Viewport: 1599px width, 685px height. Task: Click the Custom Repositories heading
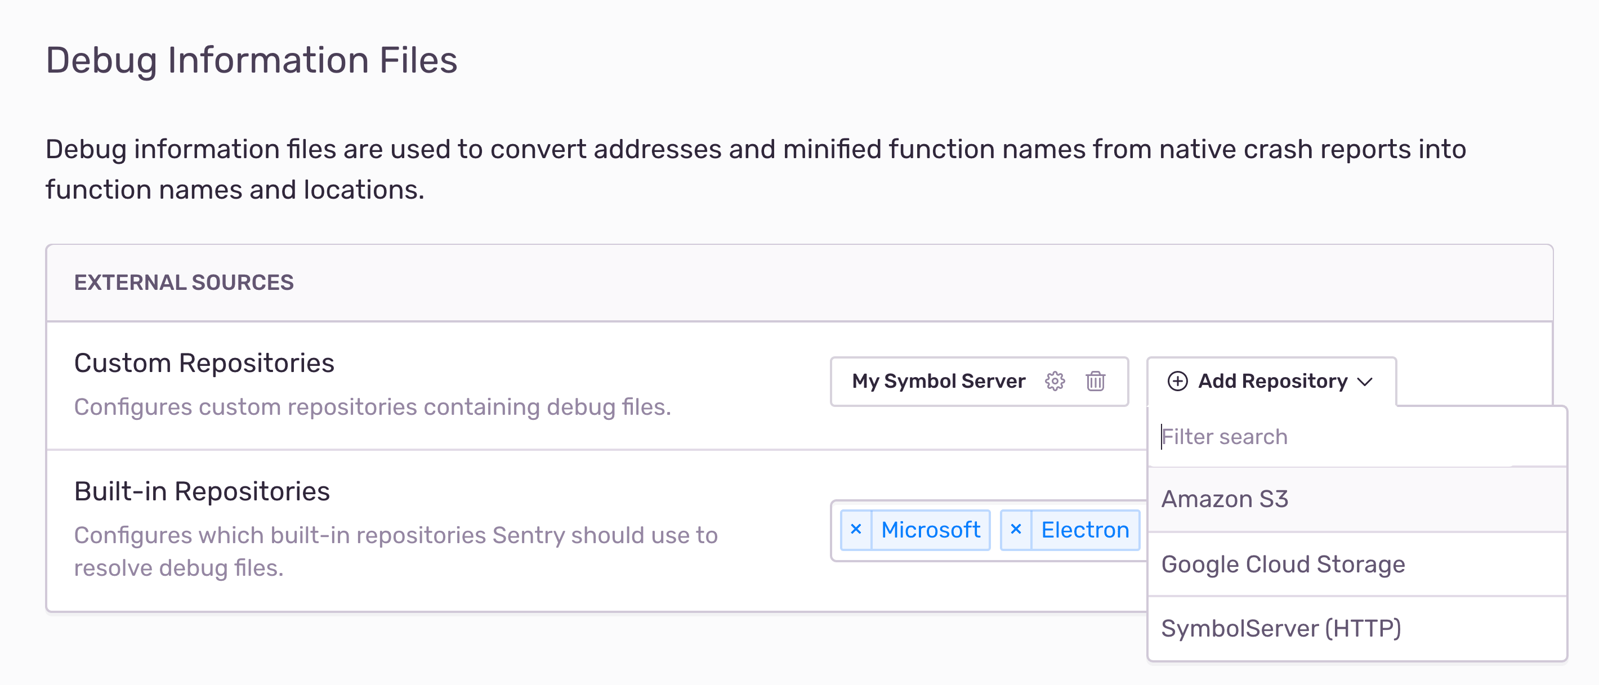204,363
